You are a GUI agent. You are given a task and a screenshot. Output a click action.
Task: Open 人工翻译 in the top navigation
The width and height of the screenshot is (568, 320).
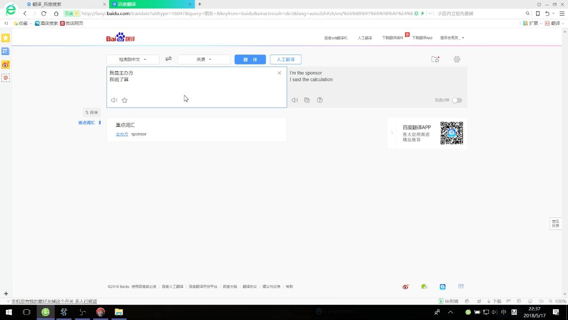pos(365,38)
